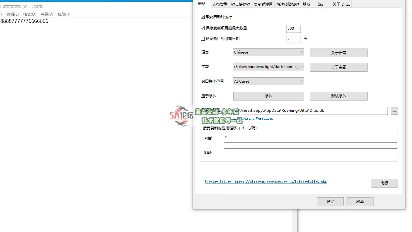Open the 支持类型 tab

[x=220, y=4]
